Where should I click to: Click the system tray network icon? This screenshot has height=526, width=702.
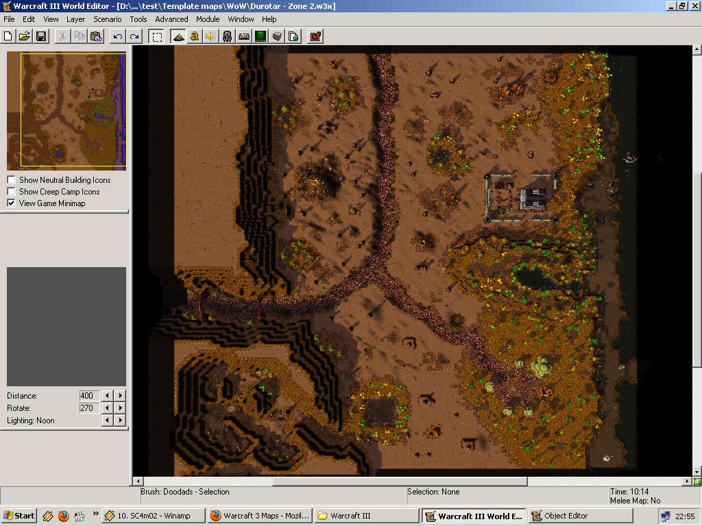coord(666,516)
